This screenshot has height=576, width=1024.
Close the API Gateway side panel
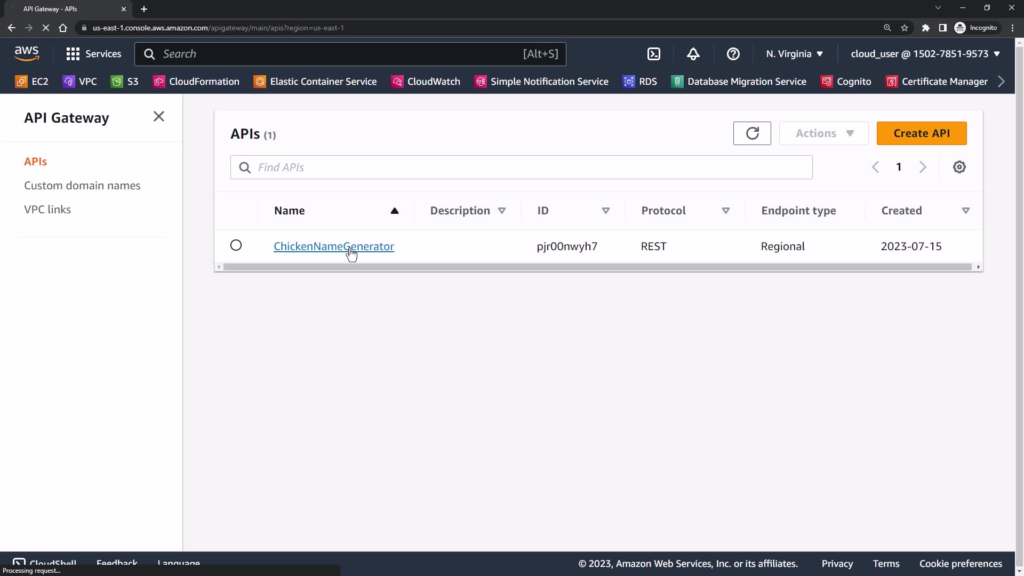pos(158,117)
